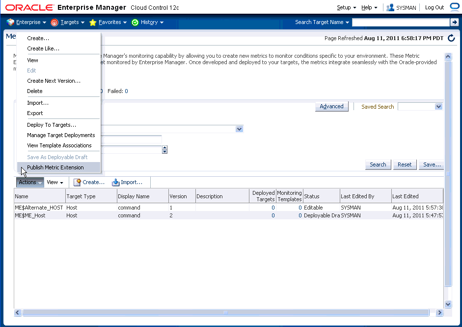Click the Last Edited column header
Viewport: 462px width, 327px height.
pos(417,196)
